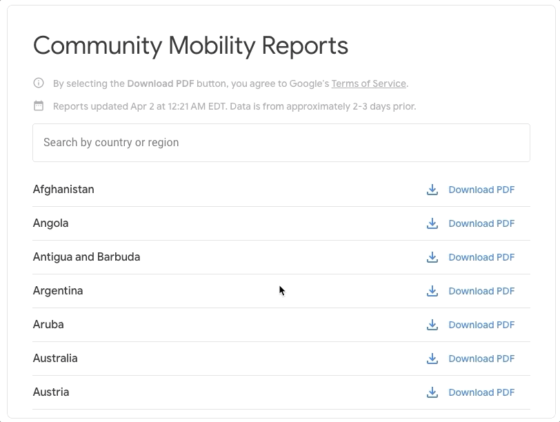The height and width of the screenshot is (422, 560).
Task: Download Australia's PDF report
Action: coord(481,359)
